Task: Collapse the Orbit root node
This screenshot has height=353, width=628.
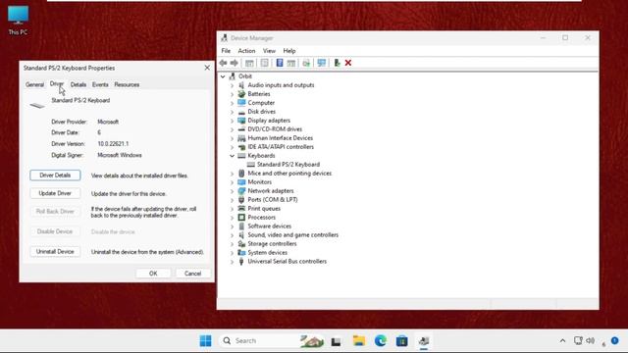Action: coord(223,76)
